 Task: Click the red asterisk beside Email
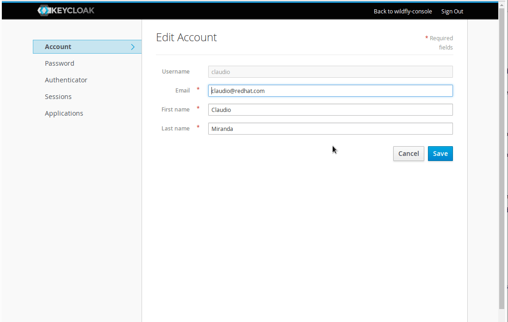coord(198,89)
